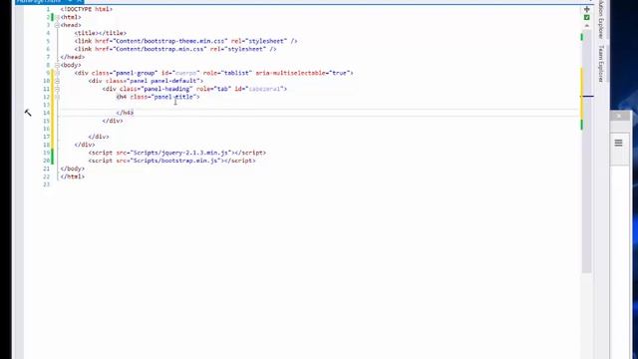Click the <title></title> tag line
This screenshot has width=638, height=359.
click(100, 33)
